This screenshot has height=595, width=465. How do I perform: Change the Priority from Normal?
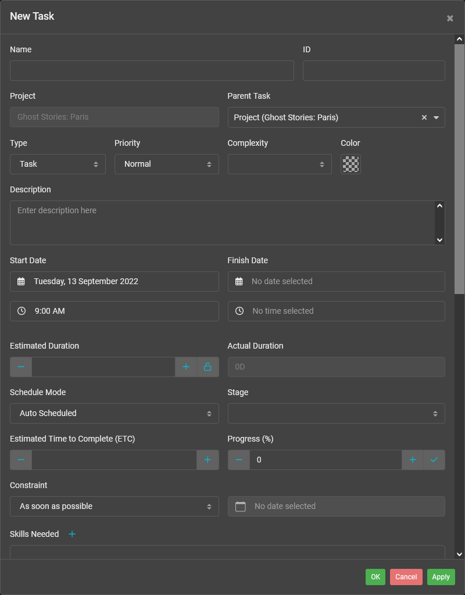(167, 164)
